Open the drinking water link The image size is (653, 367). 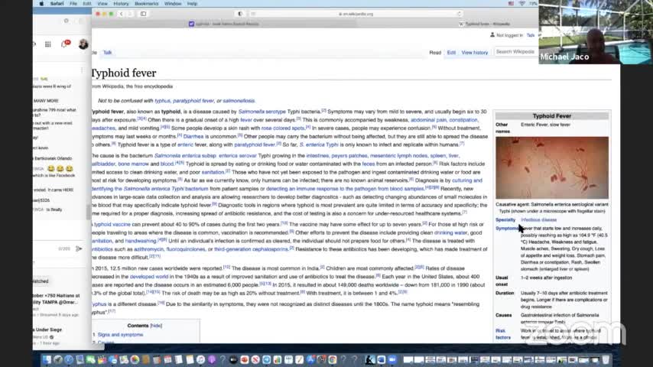pyautogui.click(x=450, y=232)
